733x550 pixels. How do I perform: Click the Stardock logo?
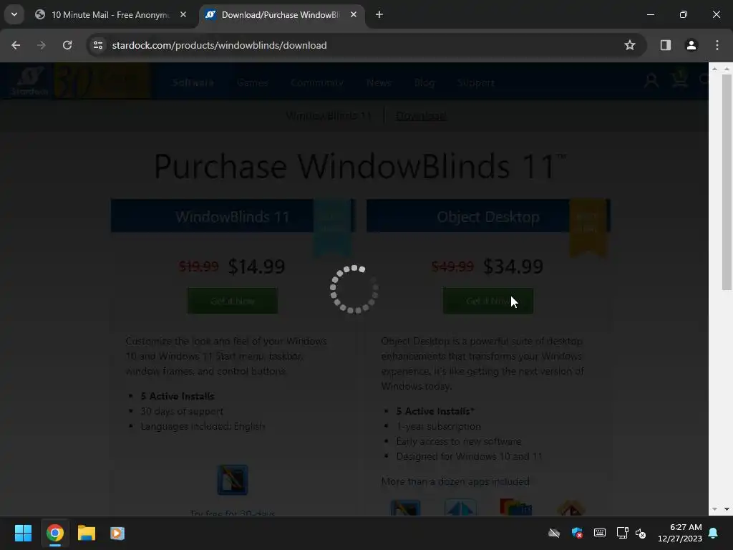click(29, 82)
